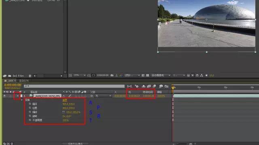Click the snapshot camera icon in viewer toolbar
This screenshot has width=259, height=145.
112,75
